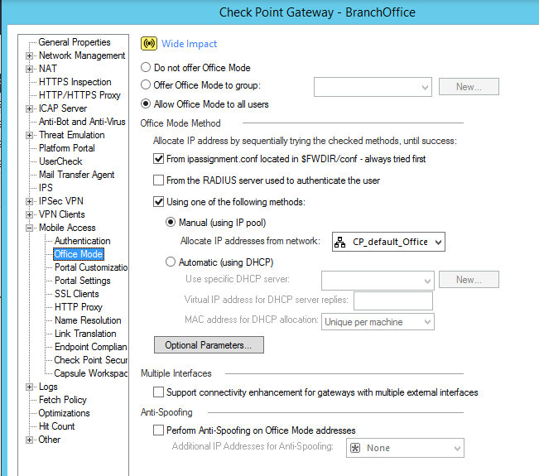Select Do not offer Office Mode

[x=147, y=68]
